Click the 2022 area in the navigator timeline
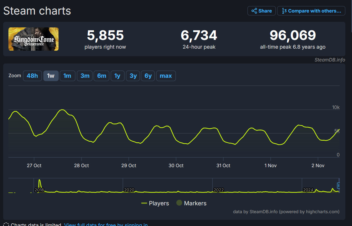Screen dimensions: 352x226 pyautogui.click(x=219, y=190)
